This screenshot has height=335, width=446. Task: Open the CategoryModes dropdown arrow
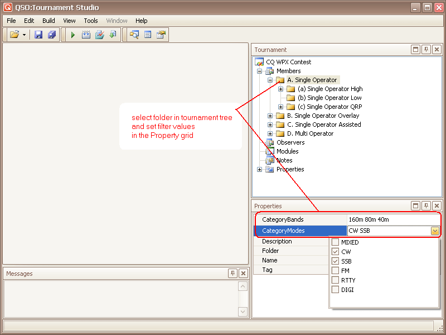(435, 231)
